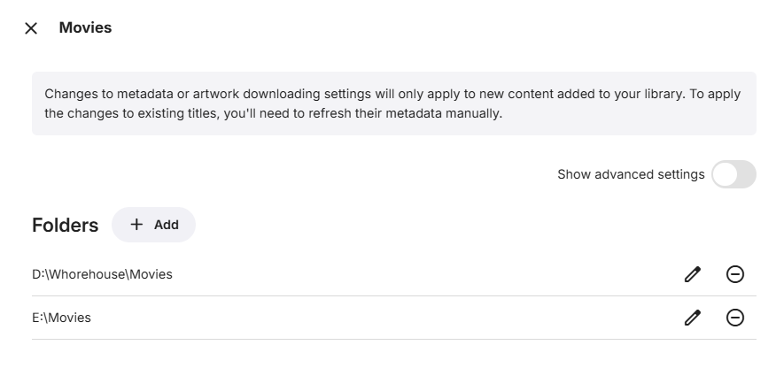776x368 pixels.
Task: Enable the Show advanced settings switch
Action: tap(733, 174)
